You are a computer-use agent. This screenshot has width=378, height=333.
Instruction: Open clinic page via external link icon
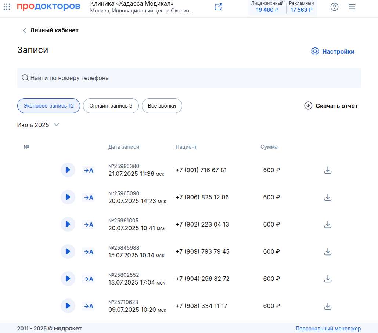[218, 7]
